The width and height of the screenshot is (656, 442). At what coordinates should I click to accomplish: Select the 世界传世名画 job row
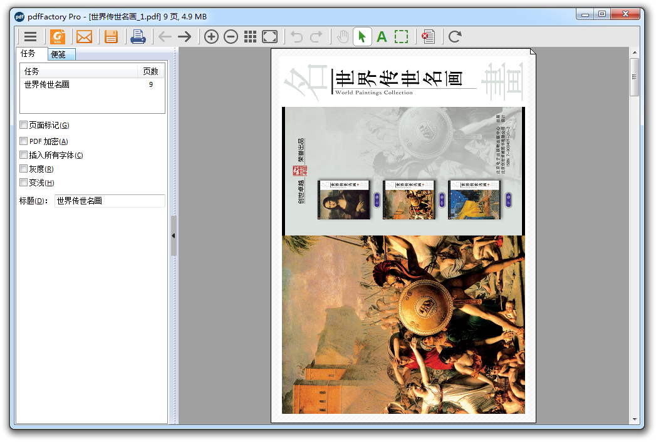coord(93,85)
